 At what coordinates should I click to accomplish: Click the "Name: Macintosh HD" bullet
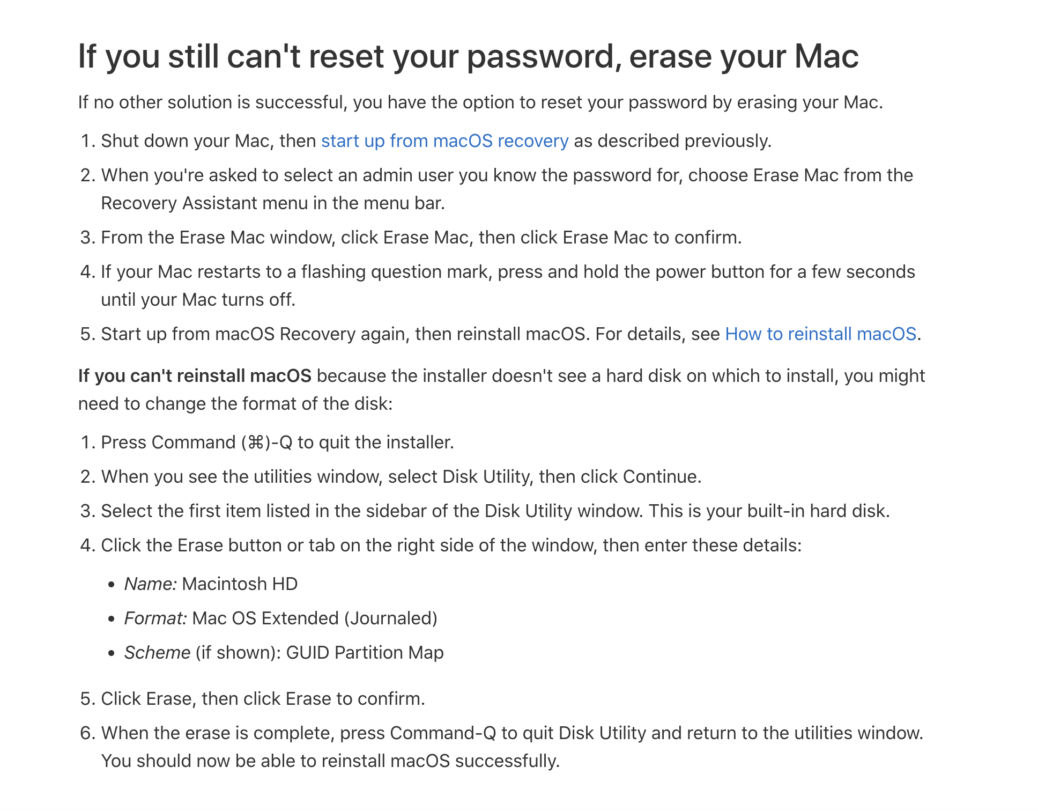tap(211, 584)
